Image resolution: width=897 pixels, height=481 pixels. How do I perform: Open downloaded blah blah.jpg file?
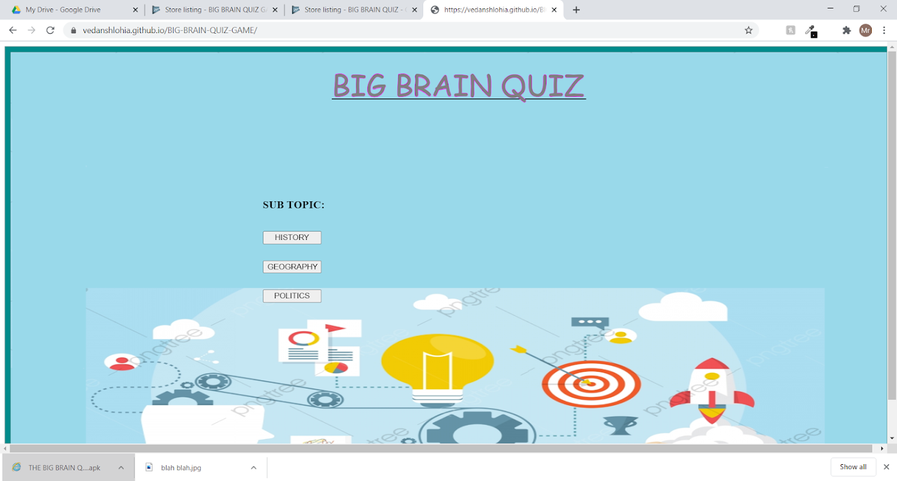pos(181,467)
